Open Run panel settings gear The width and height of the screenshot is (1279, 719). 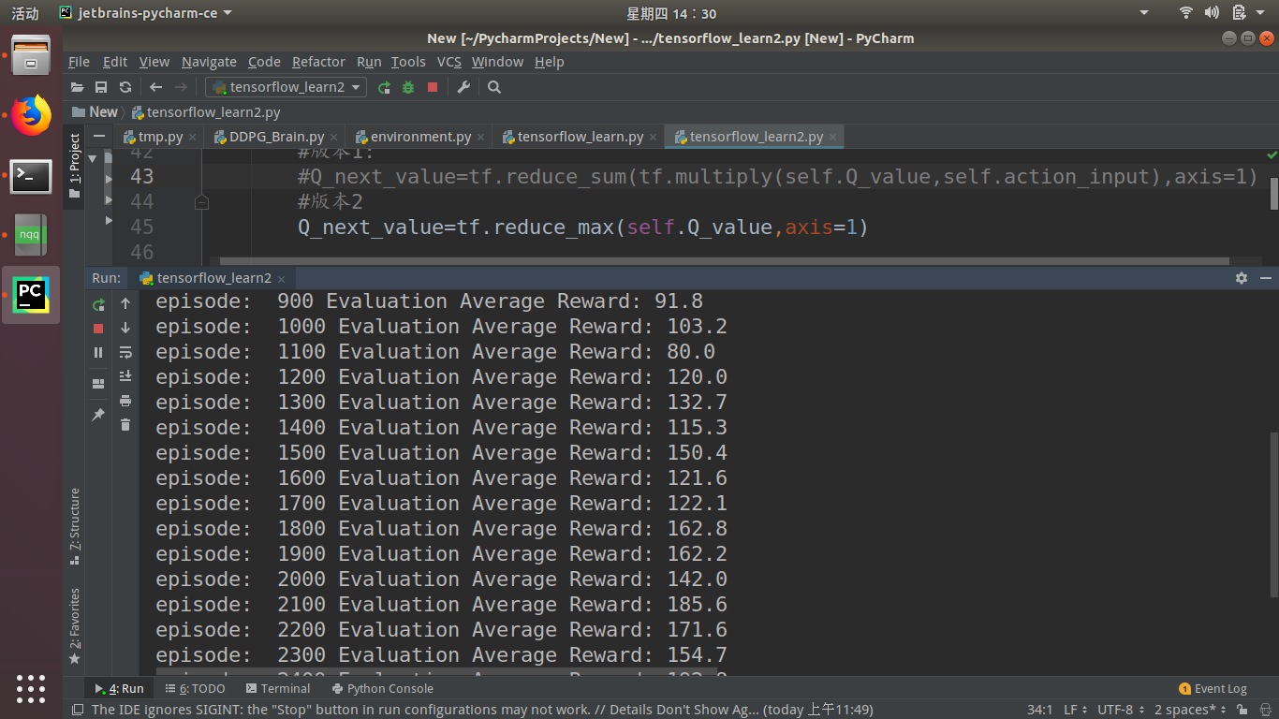[x=1242, y=278]
